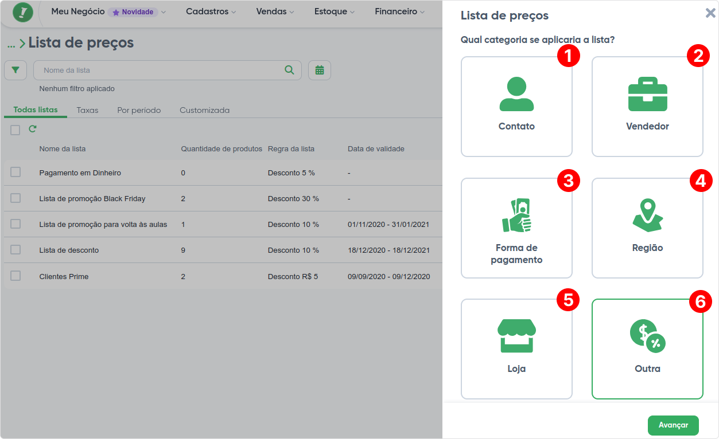
Task: Select the Forma de pagamento cash icon
Action: click(516, 215)
